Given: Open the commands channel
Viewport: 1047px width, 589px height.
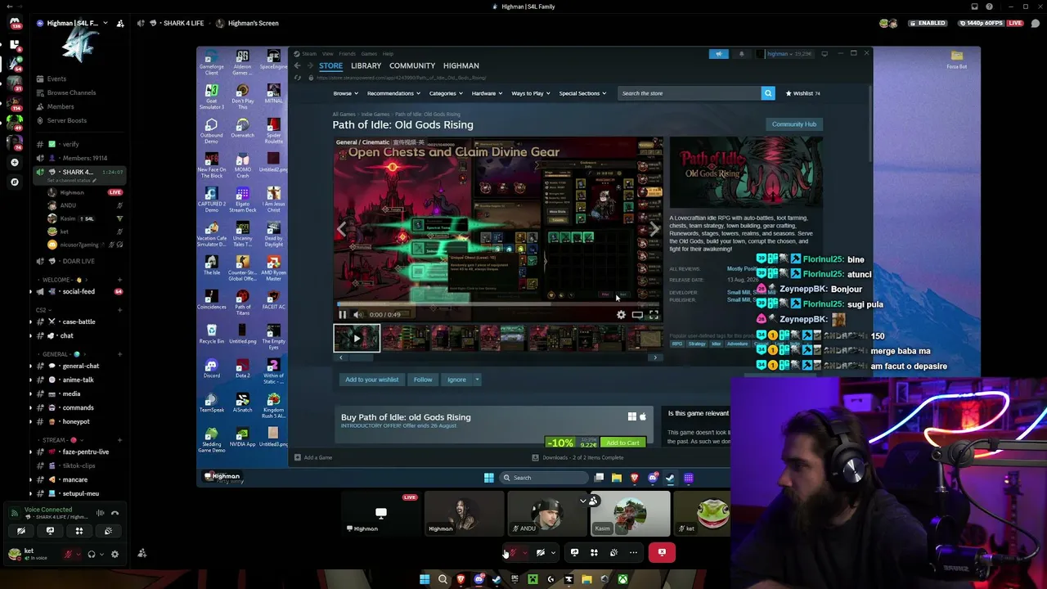Looking at the screenshot, I should click(78, 407).
